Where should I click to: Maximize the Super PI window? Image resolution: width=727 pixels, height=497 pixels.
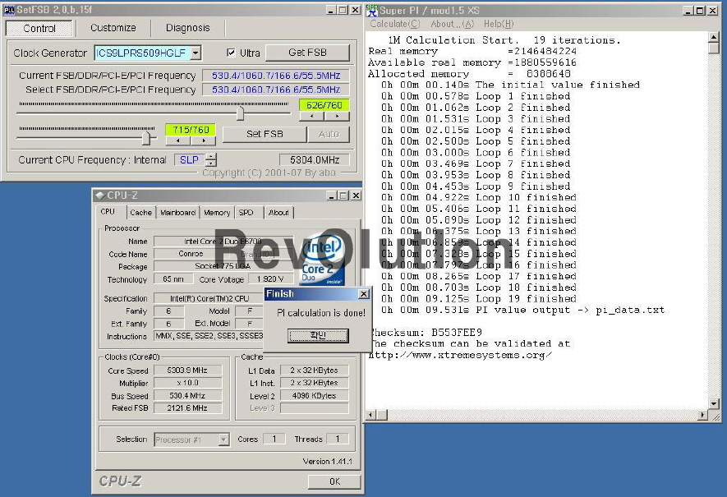tap(701, 10)
